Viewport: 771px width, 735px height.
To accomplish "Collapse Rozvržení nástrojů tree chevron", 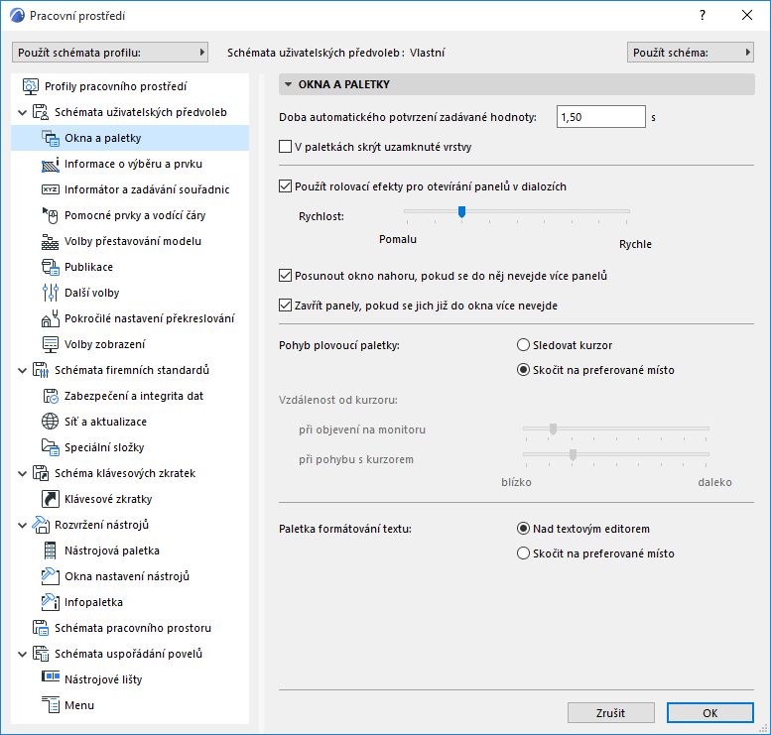I will click(x=22, y=526).
